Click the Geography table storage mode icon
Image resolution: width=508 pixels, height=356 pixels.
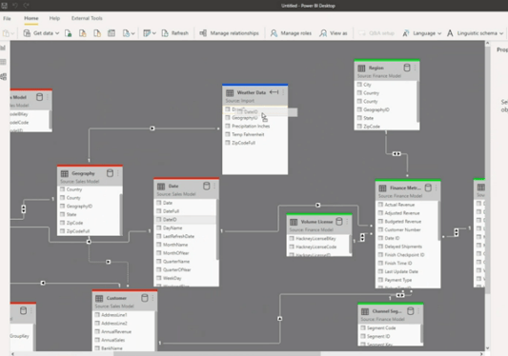click(x=110, y=173)
